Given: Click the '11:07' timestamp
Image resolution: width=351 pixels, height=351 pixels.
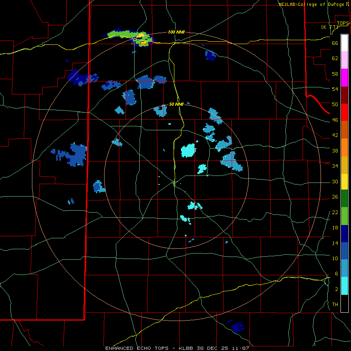Looking at the screenshot, I should (x=240, y=348).
